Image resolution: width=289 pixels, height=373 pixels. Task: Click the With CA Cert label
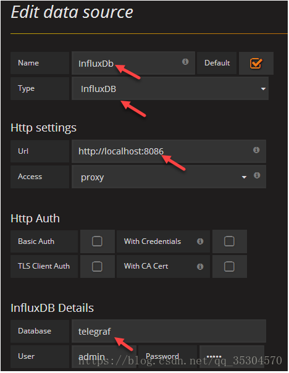coord(146,266)
